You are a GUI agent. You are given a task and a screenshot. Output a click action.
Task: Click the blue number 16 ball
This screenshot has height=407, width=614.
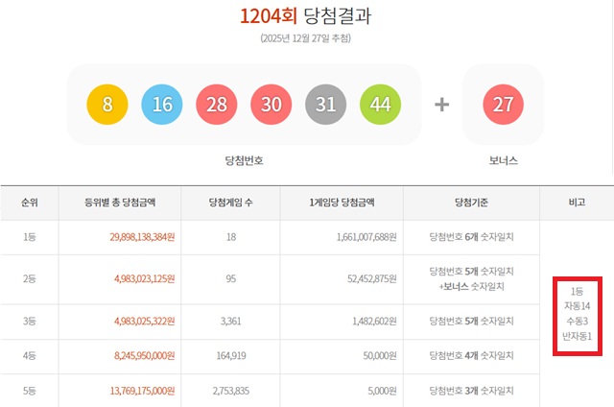(162, 105)
